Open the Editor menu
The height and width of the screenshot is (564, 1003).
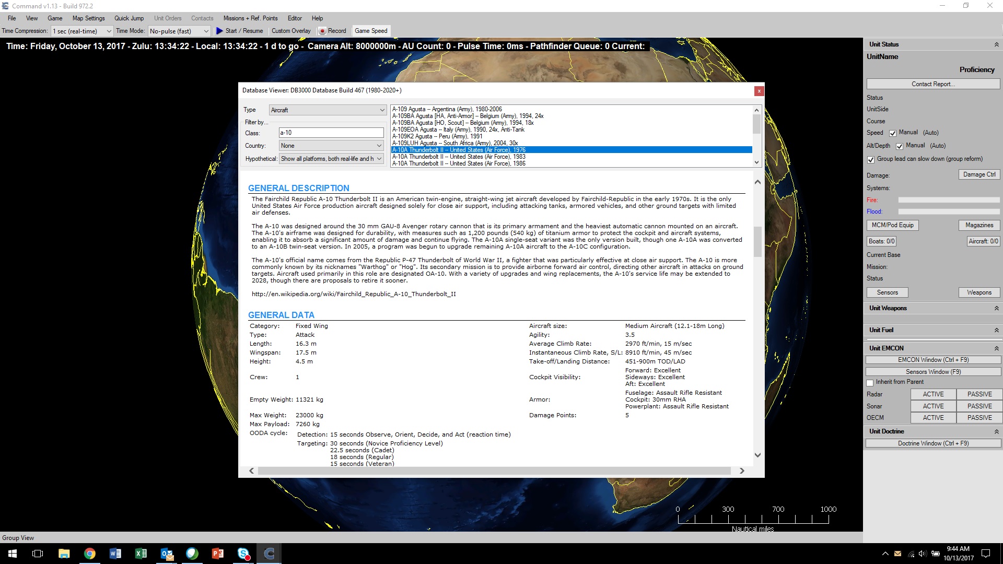coord(295,18)
